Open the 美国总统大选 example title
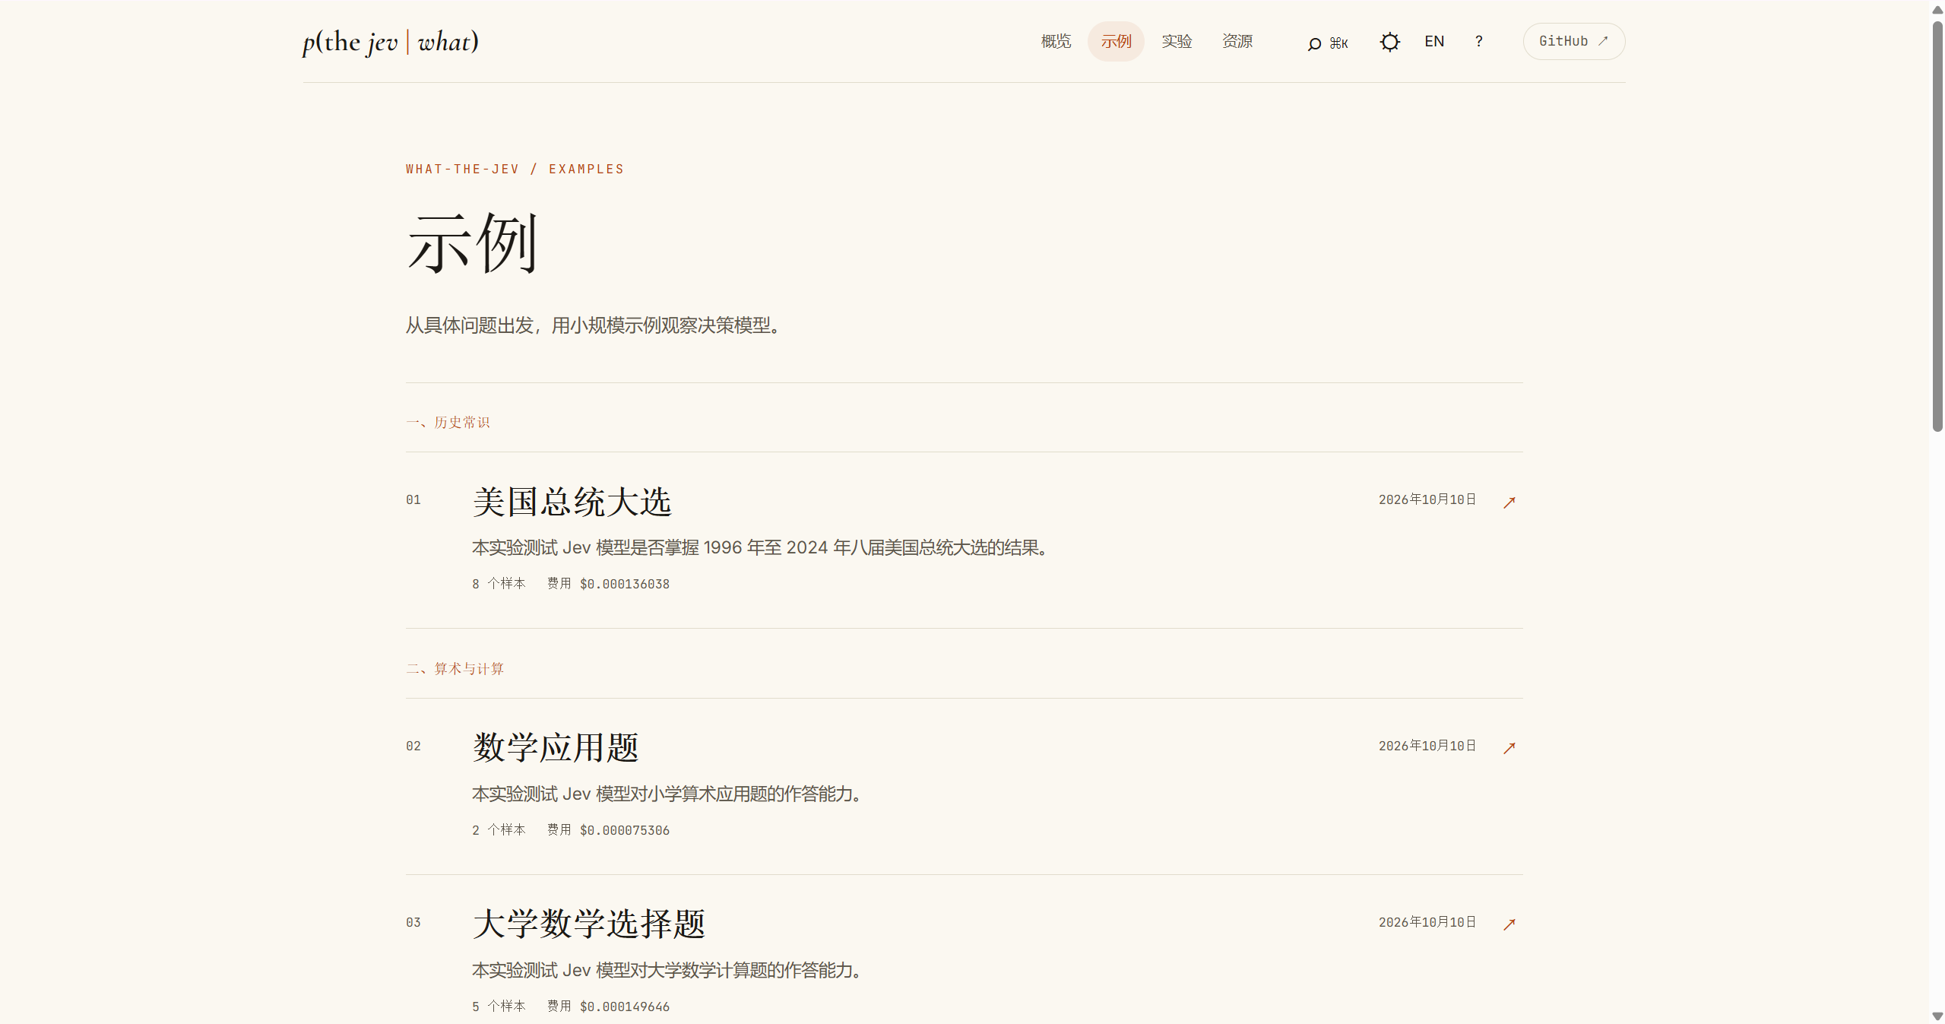The width and height of the screenshot is (1945, 1024). click(x=572, y=502)
